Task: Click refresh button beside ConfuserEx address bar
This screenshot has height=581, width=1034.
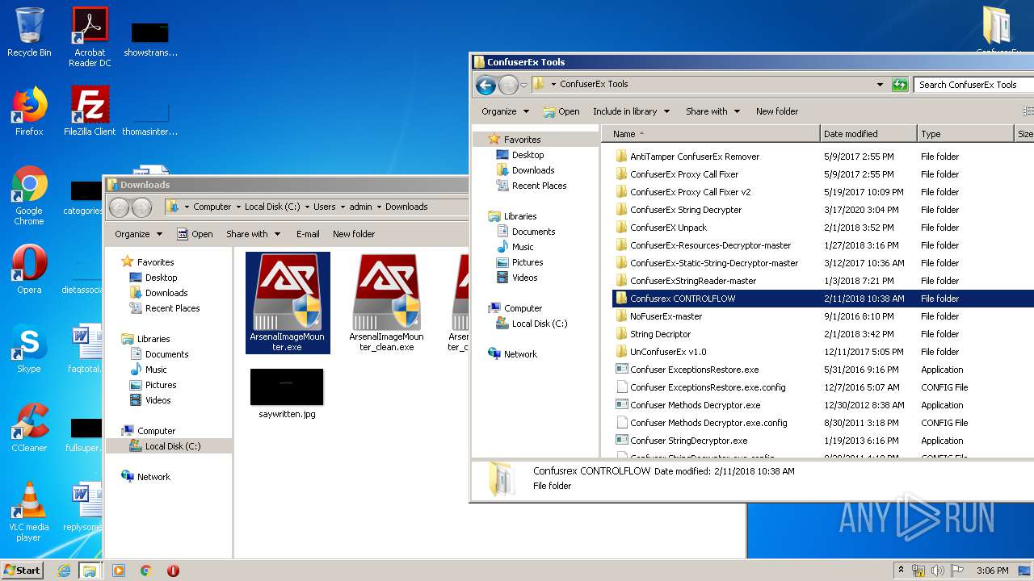Action: (x=900, y=85)
